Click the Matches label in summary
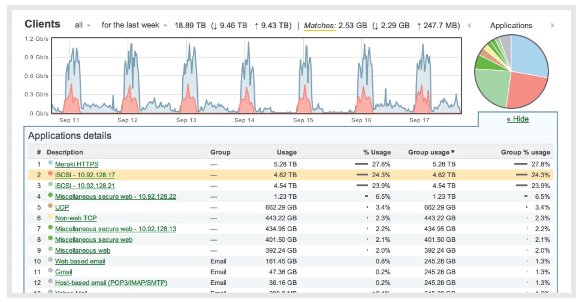 [x=320, y=26]
